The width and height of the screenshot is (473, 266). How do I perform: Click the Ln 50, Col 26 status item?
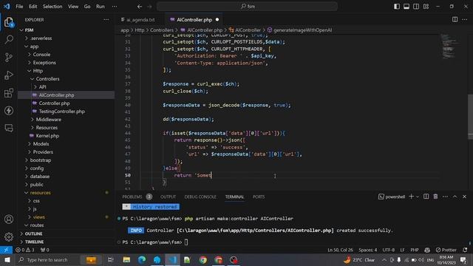coord(340,250)
